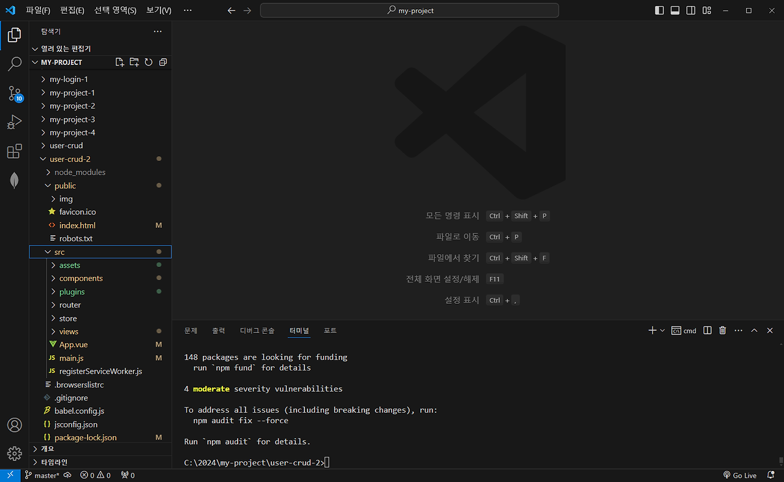The image size is (784, 482).
Task: Customize layout icon in title bar
Action: 707,10
